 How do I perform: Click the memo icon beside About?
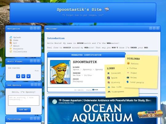click(x=11, y=46)
